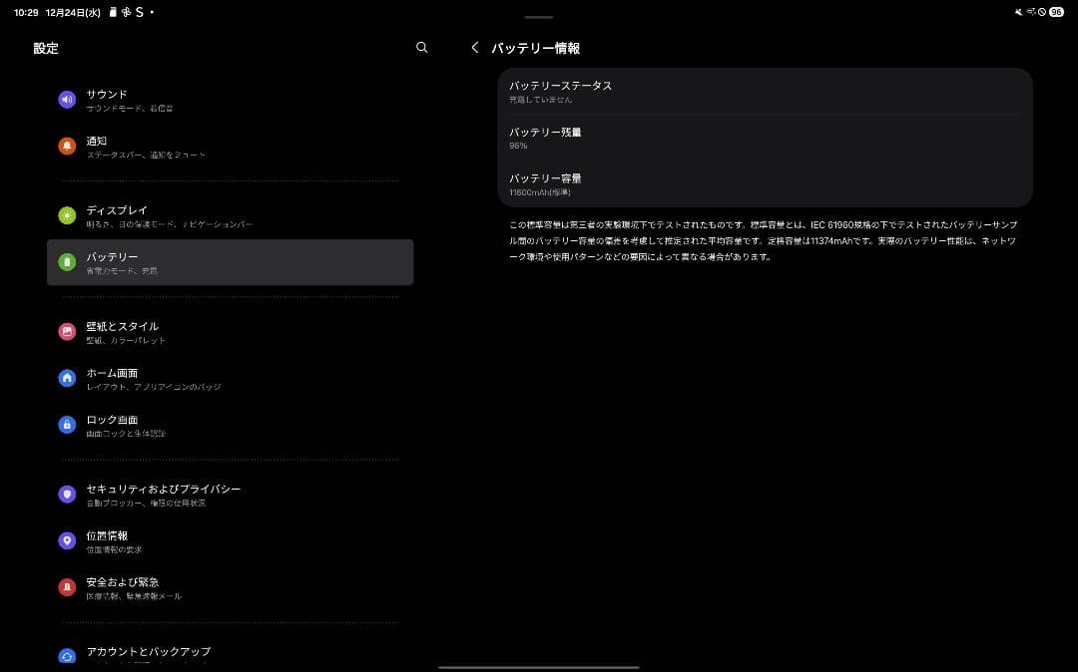
Task: Click the 位置情報 location pin icon
Action: (67, 540)
